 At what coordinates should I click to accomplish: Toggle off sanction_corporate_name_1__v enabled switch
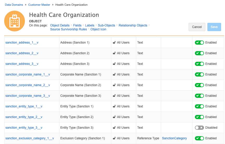click(x=199, y=74)
